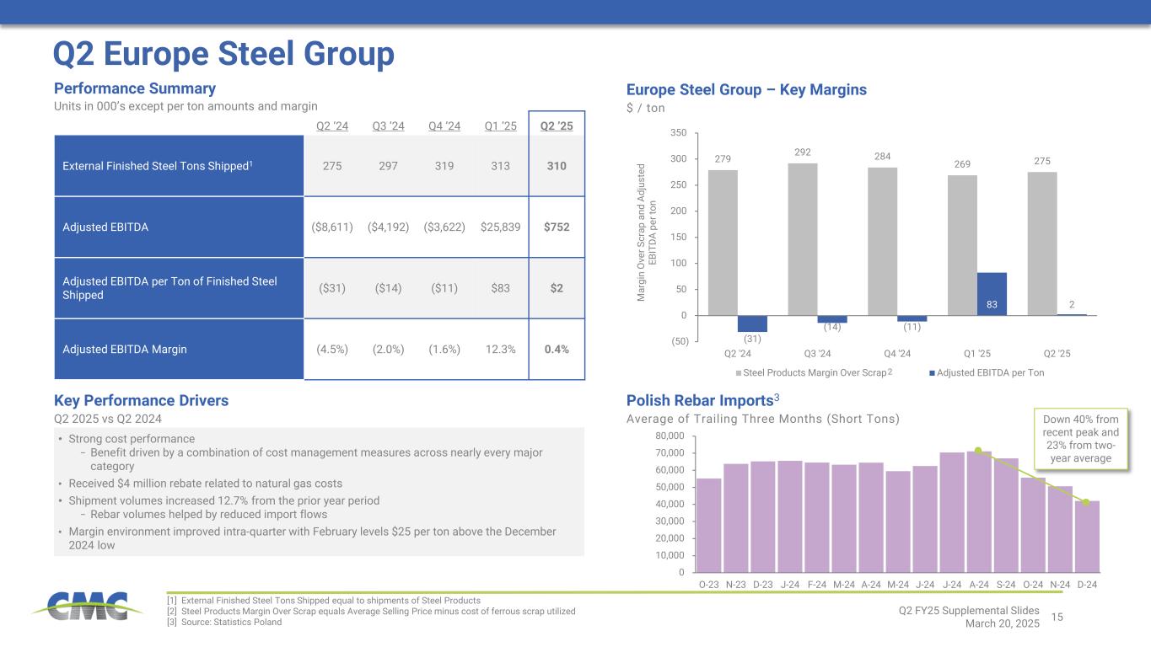Click the O-23 bar in imports chart
Viewport: 1151px width, 647px height.
tap(708, 525)
